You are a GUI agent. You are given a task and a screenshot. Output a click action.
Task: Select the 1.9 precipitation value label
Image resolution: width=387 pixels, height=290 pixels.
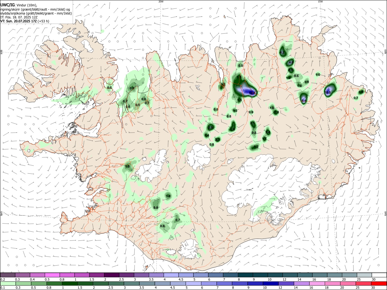click(233, 129)
